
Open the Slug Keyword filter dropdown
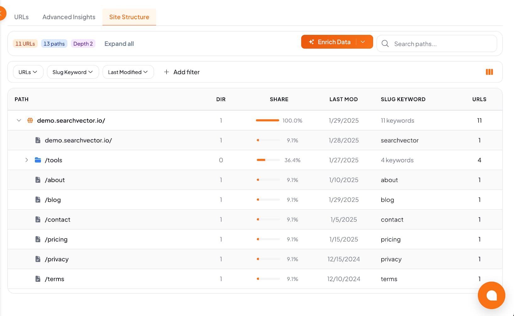[x=73, y=72]
